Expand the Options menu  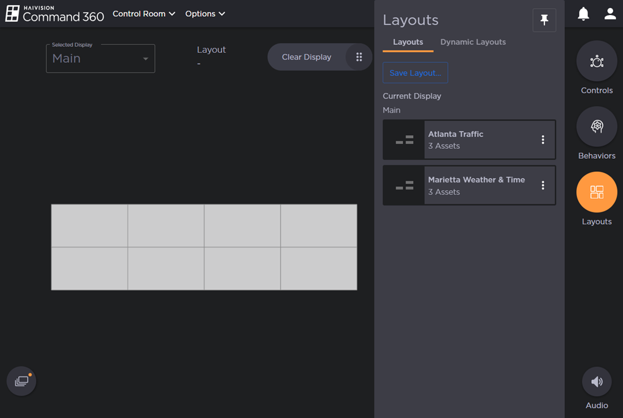(205, 13)
